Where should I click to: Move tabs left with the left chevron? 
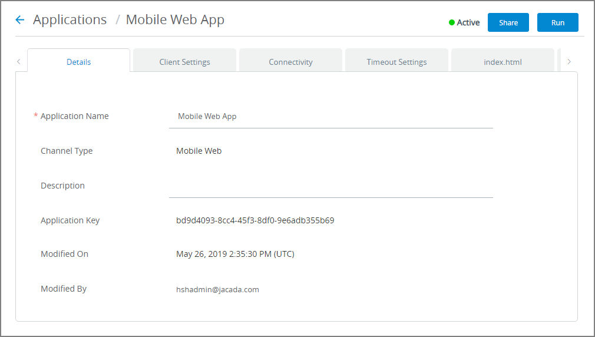pos(19,61)
